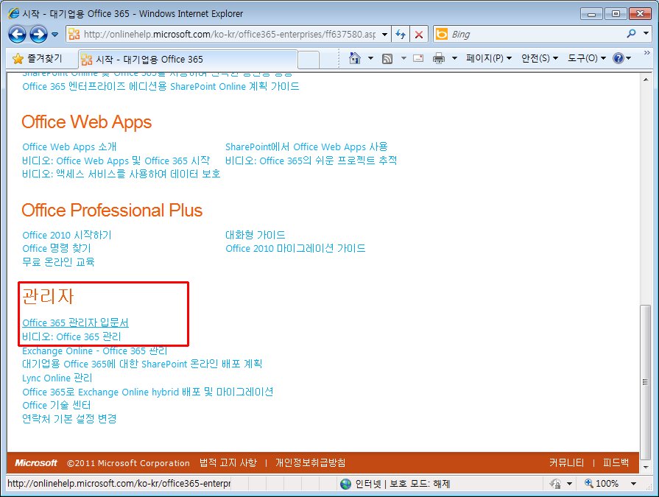The height and width of the screenshot is (497, 659).
Task: Open the SharePoint 온라인 배포 계획 link
Action: tap(142, 364)
